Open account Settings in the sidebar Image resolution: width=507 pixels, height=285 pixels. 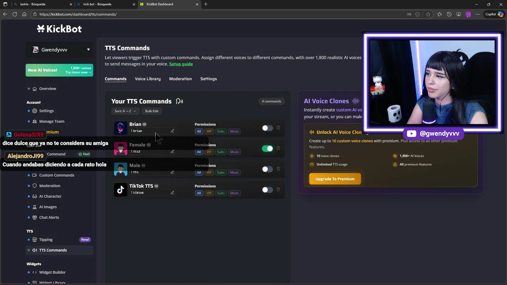[x=46, y=111]
